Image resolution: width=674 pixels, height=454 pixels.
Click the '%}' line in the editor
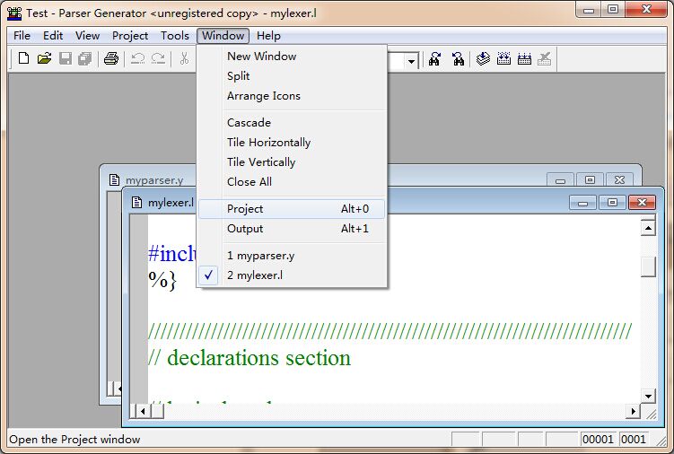point(162,280)
